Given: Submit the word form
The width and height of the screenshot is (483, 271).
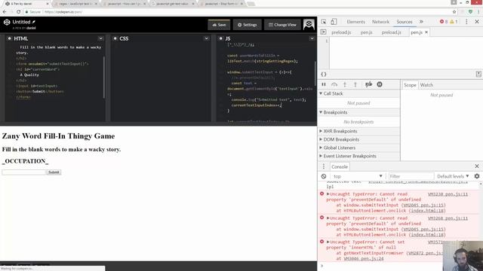Looking at the screenshot, I should (x=54, y=172).
